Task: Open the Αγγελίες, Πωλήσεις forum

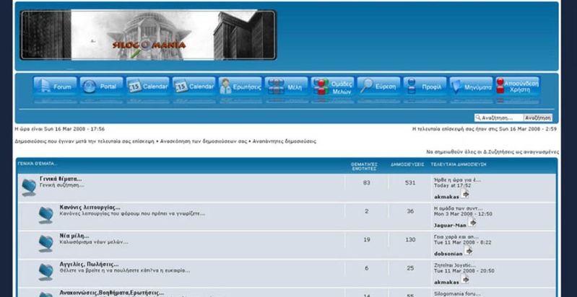Action: (x=89, y=265)
